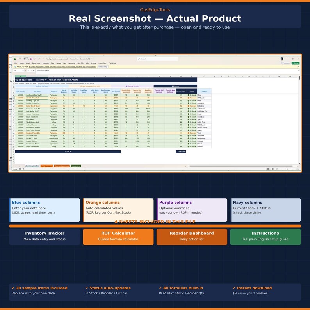Click the Total Units cell
310x310 pixels.
coord(181,151)
